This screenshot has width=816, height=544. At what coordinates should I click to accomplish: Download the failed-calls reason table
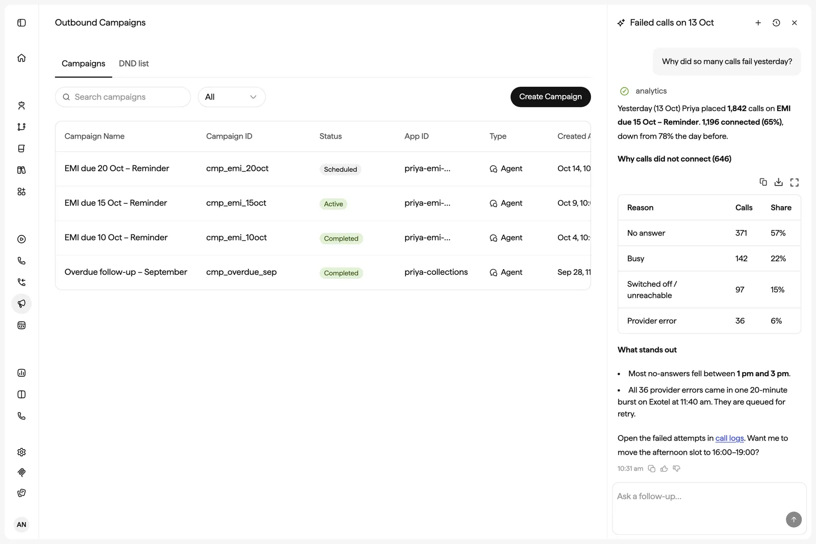(x=779, y=182)
